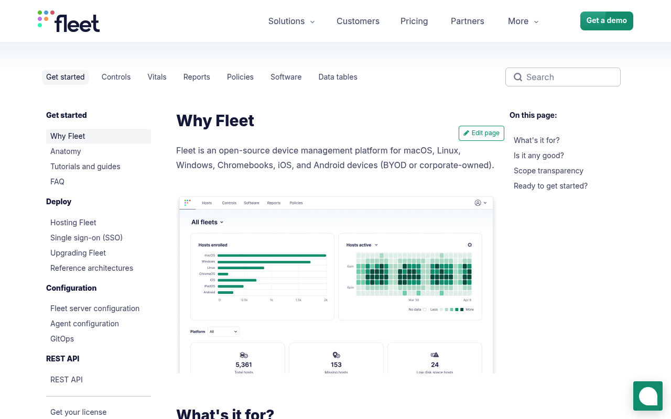Select Why Fleet in the sidebar
The height and width of the screenshot is (419, 671).
99,136
